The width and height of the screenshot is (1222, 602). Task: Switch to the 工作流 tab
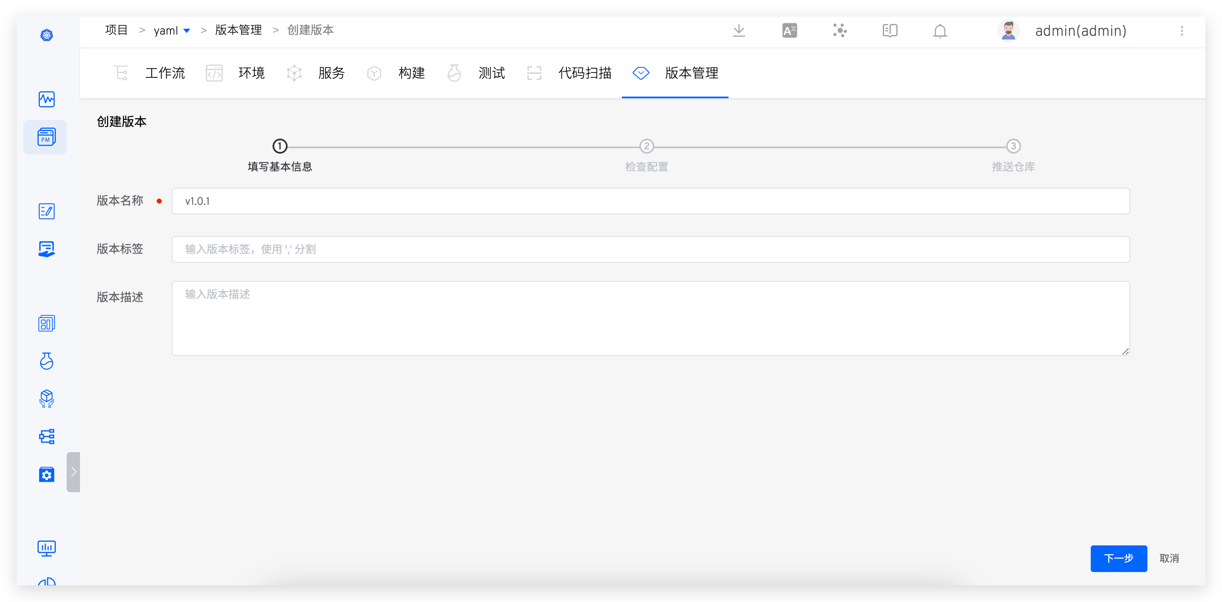click(x=165, y=73)
